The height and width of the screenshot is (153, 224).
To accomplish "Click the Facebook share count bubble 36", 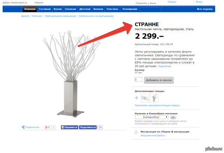I will [100, 127].
